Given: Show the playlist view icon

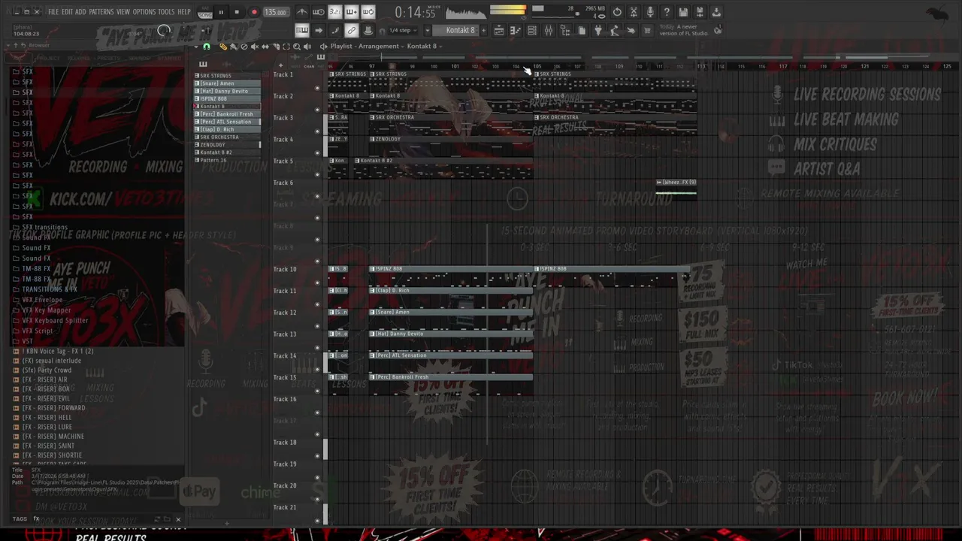Looking at the screenshot, I should pos(498,30).
